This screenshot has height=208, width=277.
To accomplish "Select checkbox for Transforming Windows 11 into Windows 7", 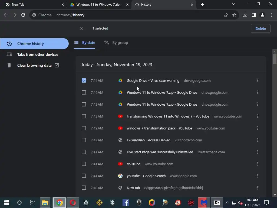I will (x=84, y=116).
